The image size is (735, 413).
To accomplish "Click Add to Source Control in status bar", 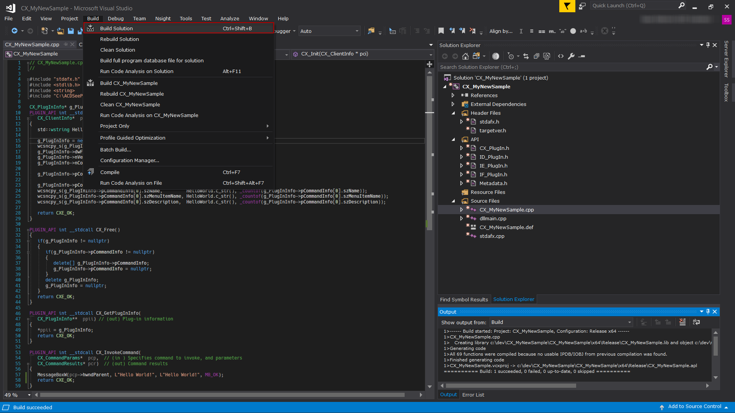I will (694, 406).
